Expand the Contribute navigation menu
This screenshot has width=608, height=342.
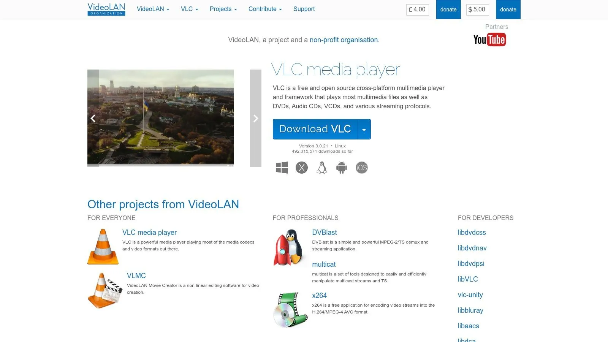[x=265, y=9]
